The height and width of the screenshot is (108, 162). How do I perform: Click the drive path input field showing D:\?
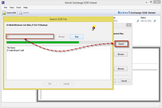click(30, 36)
